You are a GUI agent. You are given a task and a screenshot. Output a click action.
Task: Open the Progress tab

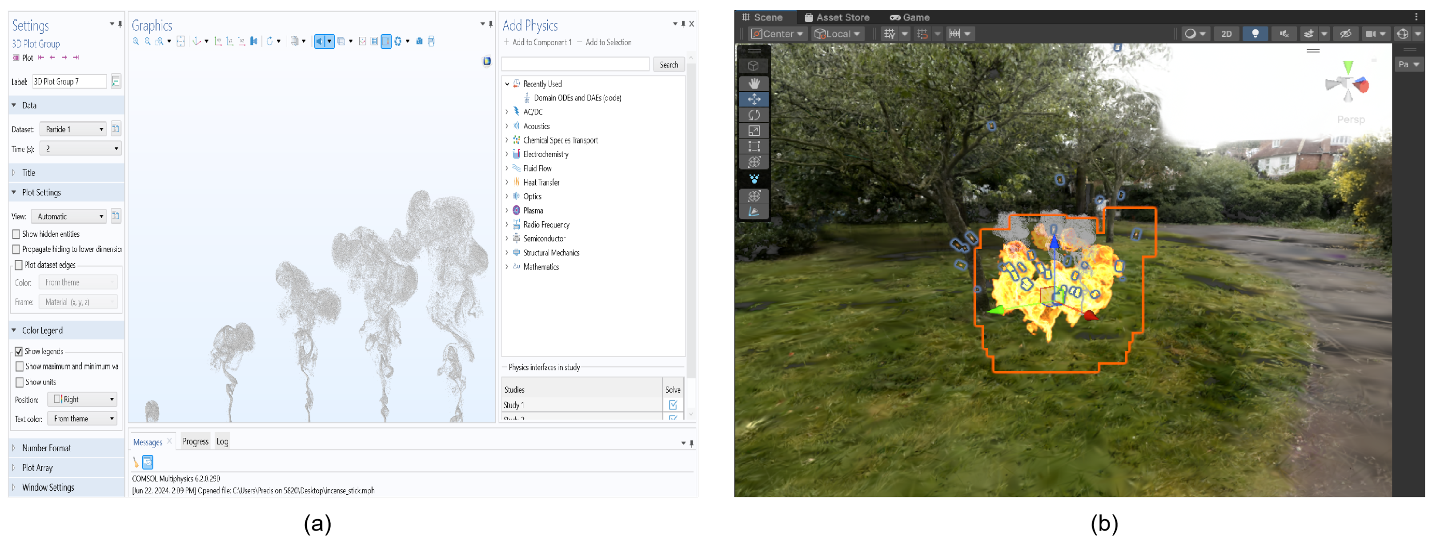pos(195,442)
